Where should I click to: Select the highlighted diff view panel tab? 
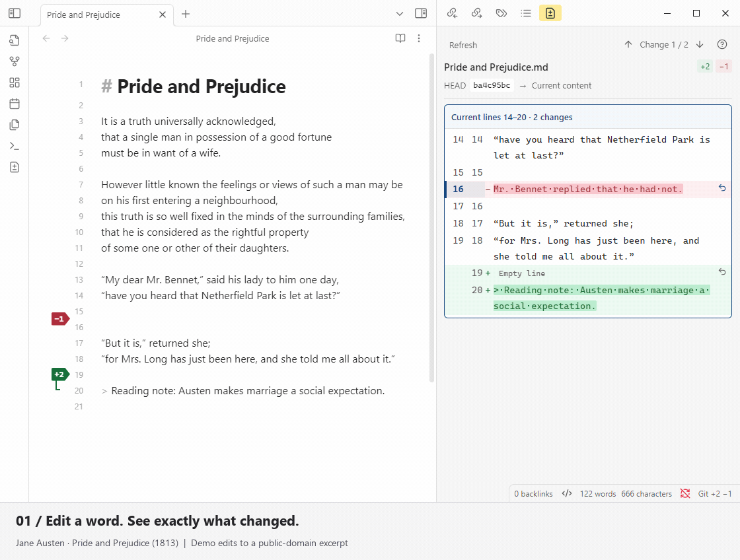[550, 13]
